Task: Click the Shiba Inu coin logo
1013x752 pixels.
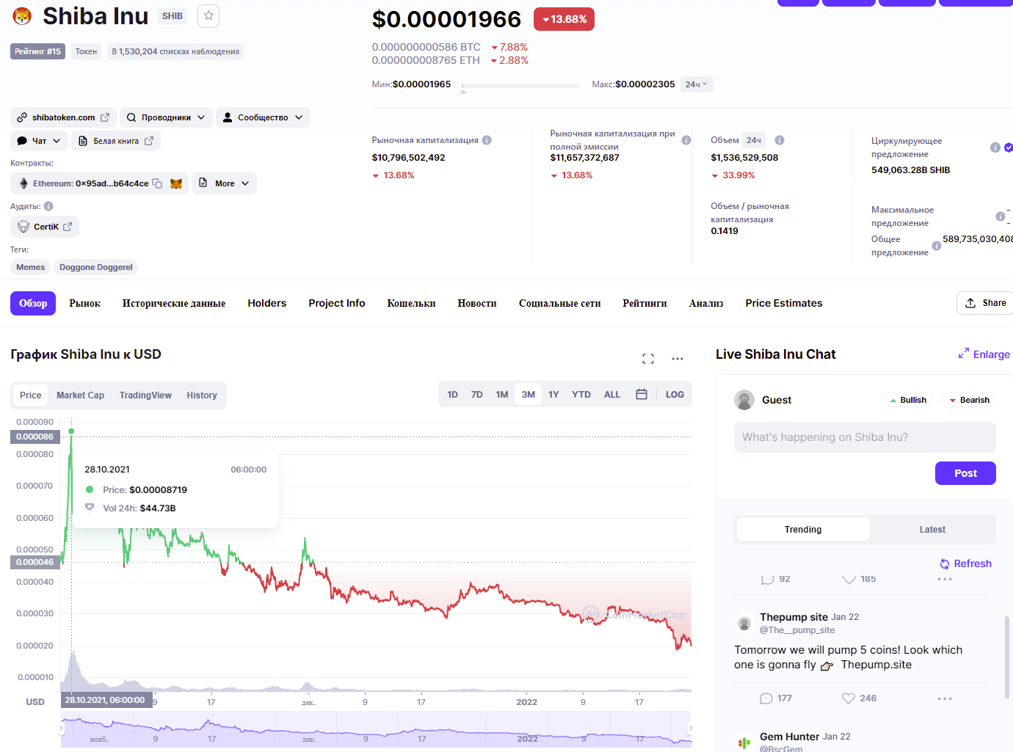Action: point(22,16)
